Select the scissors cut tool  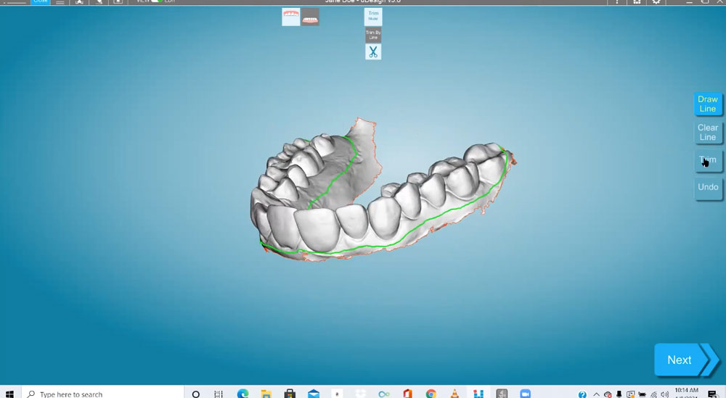point(372,52)
